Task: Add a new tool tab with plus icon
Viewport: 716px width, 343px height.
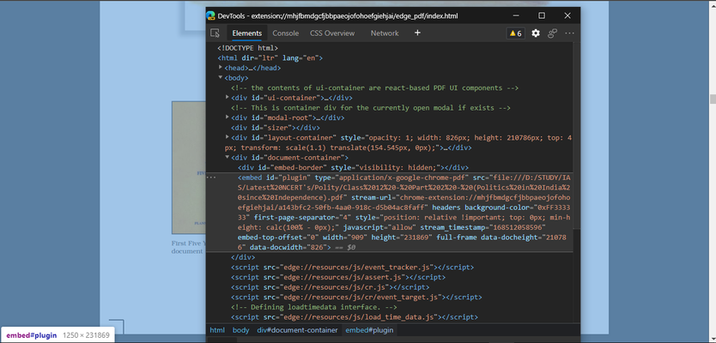Action: (417, 33)
